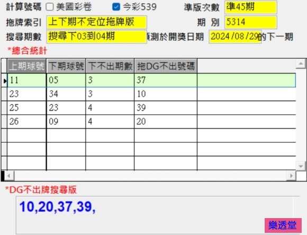Select cell 11 in 上期球號 column
The width and height of the screenshot is (307, 235).
(x=27, y=80)
